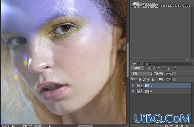
Task: Click the lock image pixels brush icon
Action: click(x=144, y=80)
